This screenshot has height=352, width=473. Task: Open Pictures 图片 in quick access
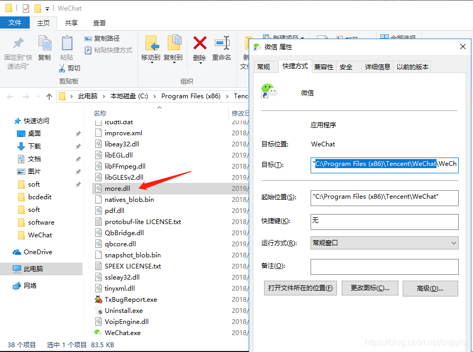pyautogui.click(x=34, y=171)
